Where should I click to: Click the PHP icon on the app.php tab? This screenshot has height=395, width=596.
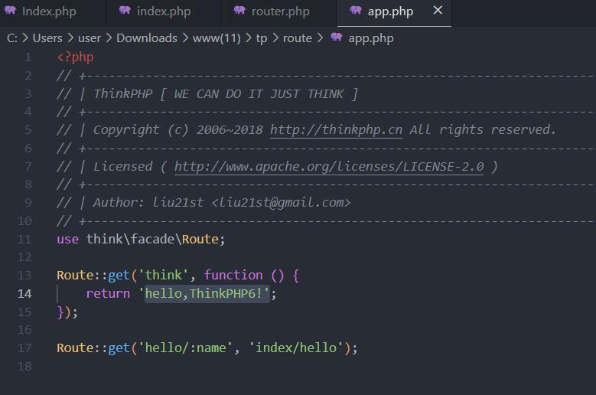(356, 11)
